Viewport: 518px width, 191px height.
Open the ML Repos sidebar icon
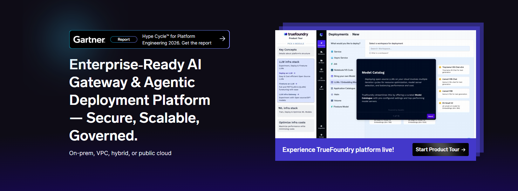(321, 61)
